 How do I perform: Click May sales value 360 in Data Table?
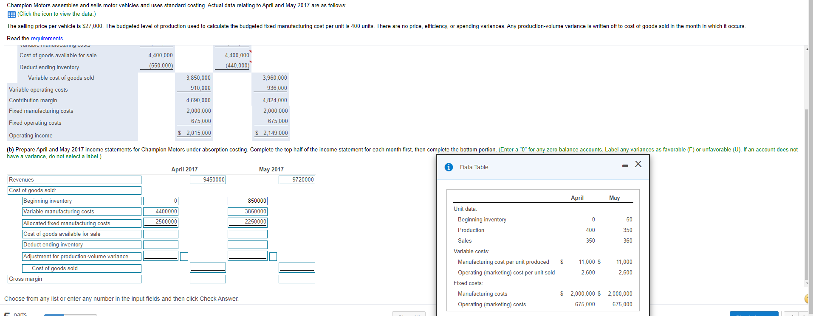[x=628, y=241]
